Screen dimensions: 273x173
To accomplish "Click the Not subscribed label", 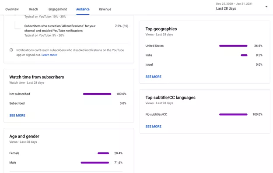I will 20,94.
